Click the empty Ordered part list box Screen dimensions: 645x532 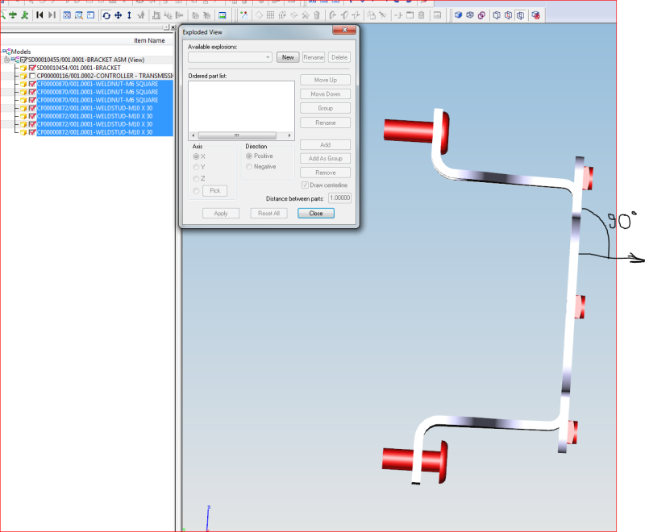point(241,106)
